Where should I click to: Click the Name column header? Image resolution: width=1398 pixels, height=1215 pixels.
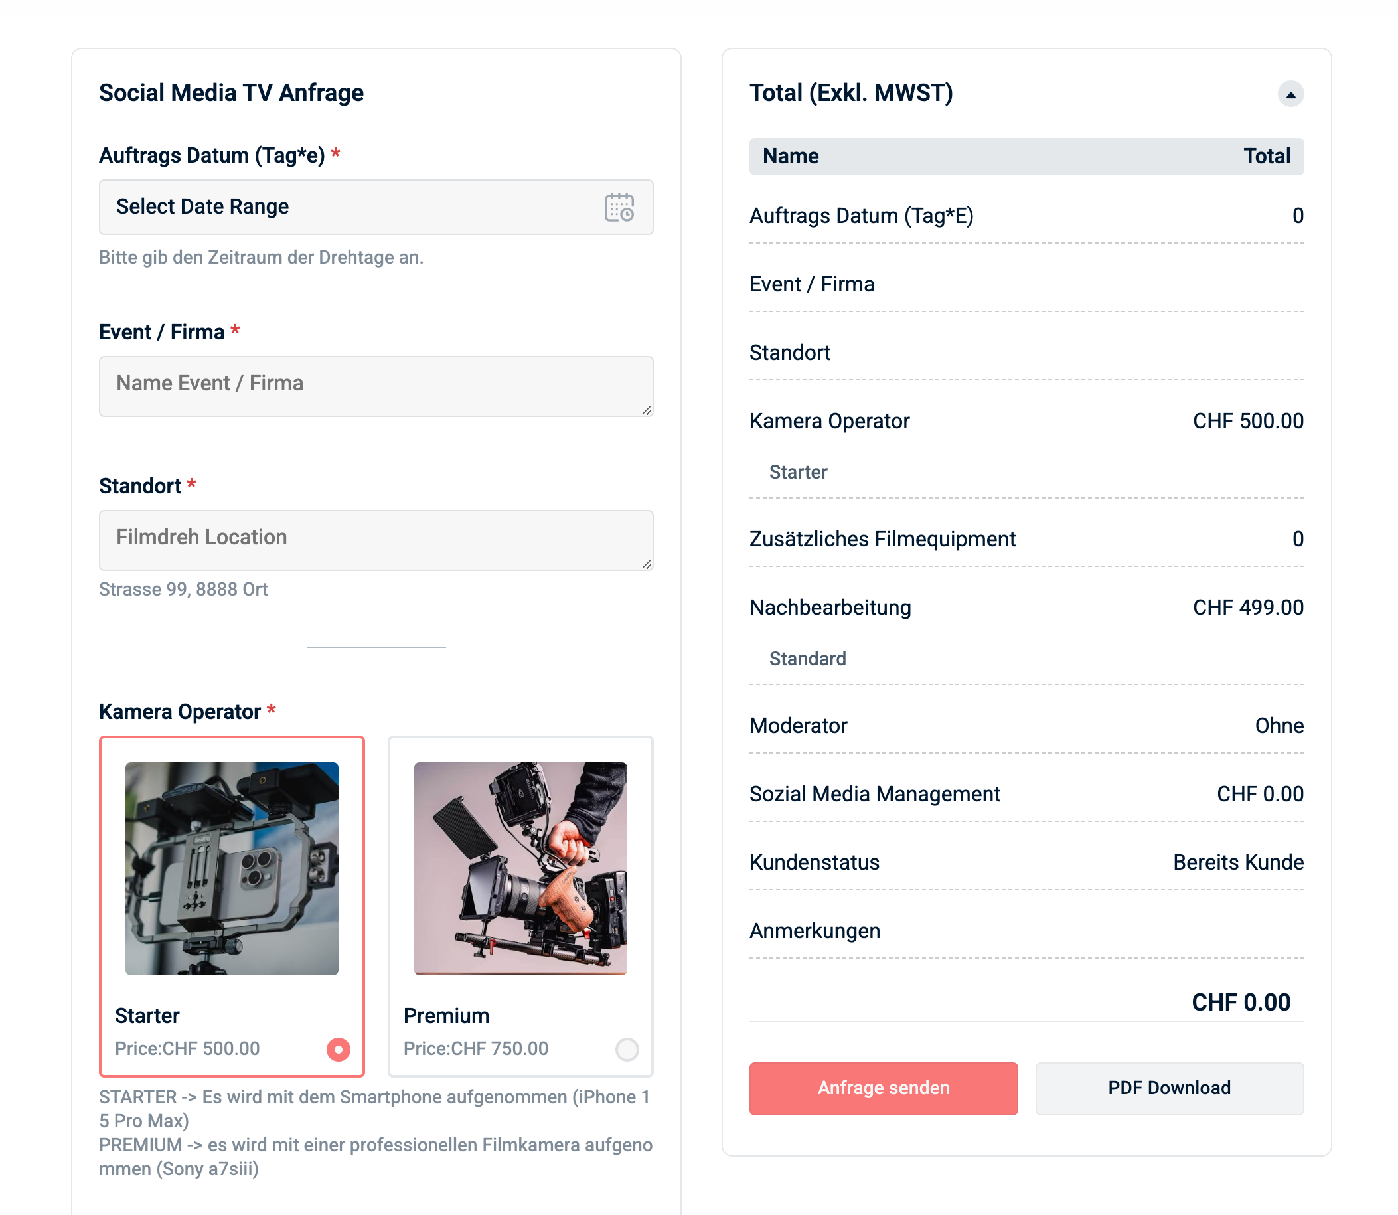[x=791, y=157]
